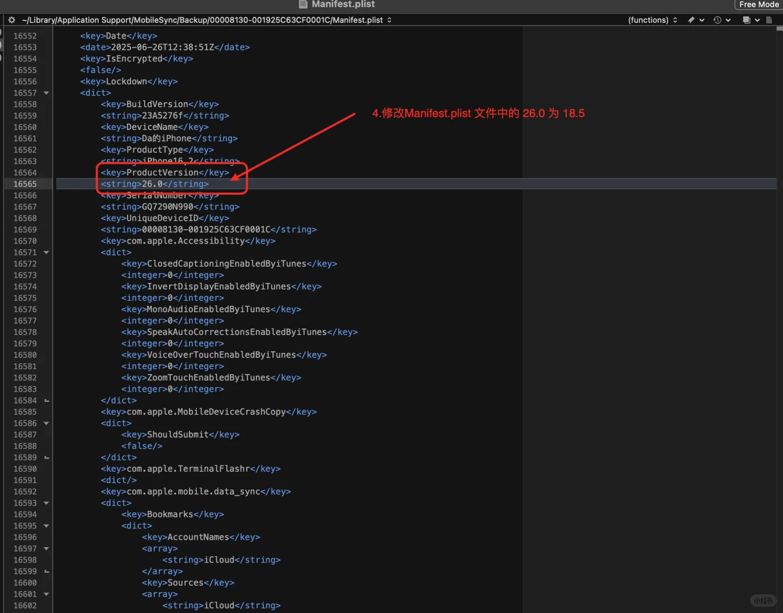Click the ShouldSubmit key line

[x=180, y=435]
